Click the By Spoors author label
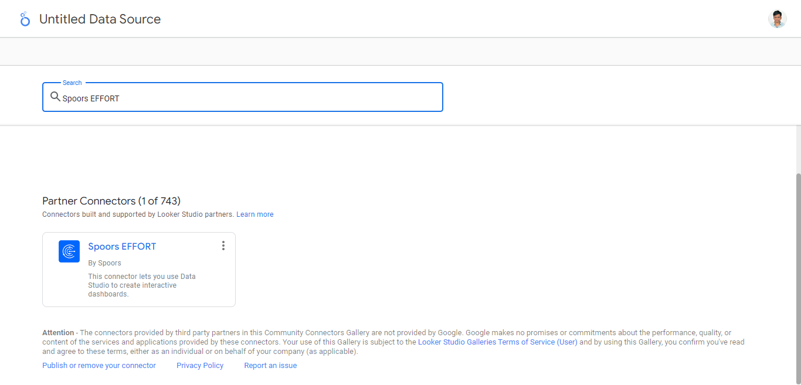The height and width of the screenshot is (385, 801). [x=104, y=263]
